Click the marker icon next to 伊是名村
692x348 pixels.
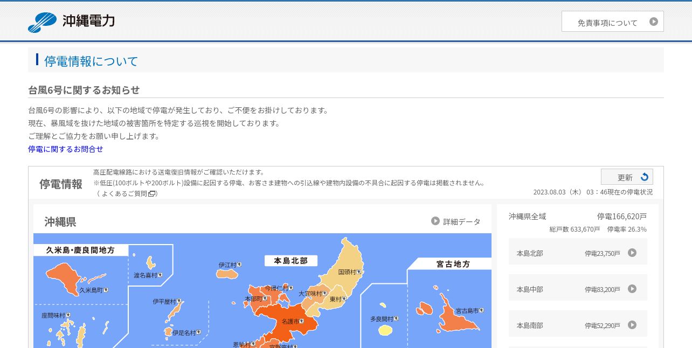pos(199,333)
